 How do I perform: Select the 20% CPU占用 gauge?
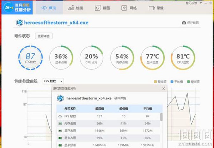(x=91, y=58)
